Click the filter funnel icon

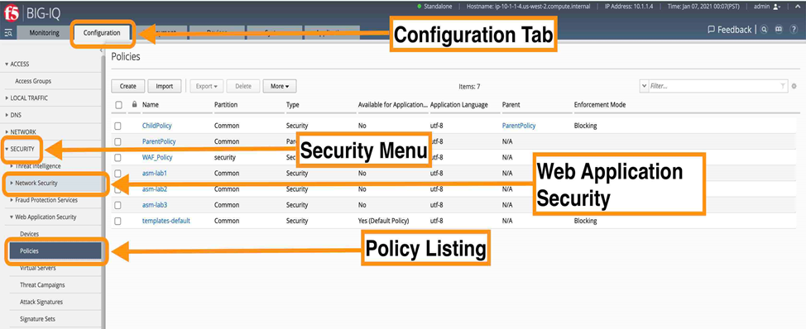pos(783,86)
